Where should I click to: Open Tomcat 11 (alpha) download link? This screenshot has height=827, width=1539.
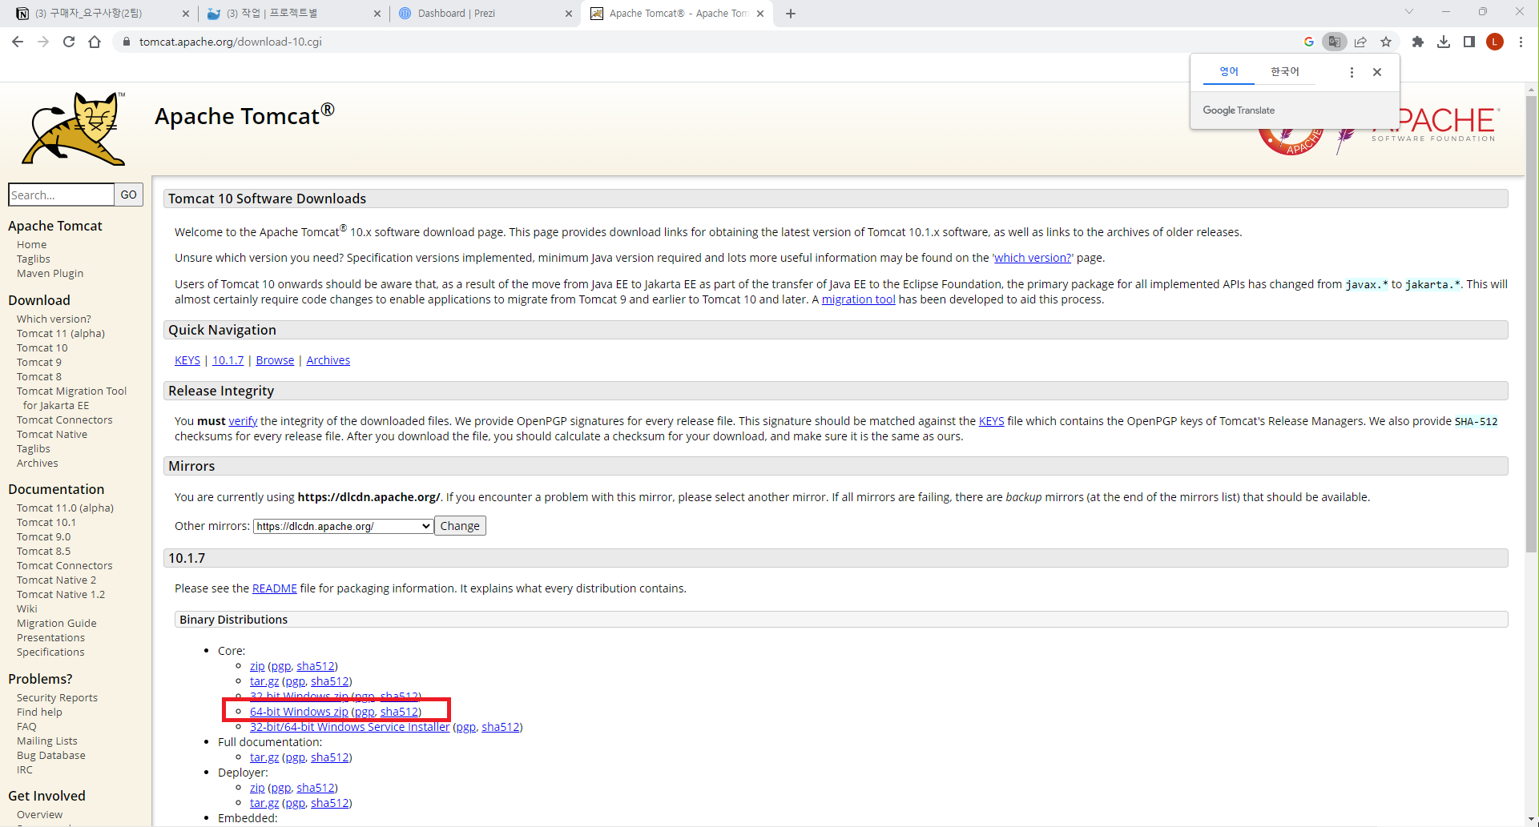tap(61, 333)
